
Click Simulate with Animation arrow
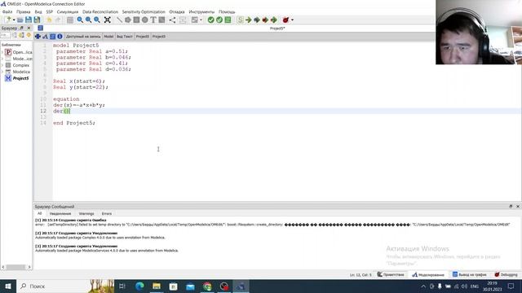(274, 20)
